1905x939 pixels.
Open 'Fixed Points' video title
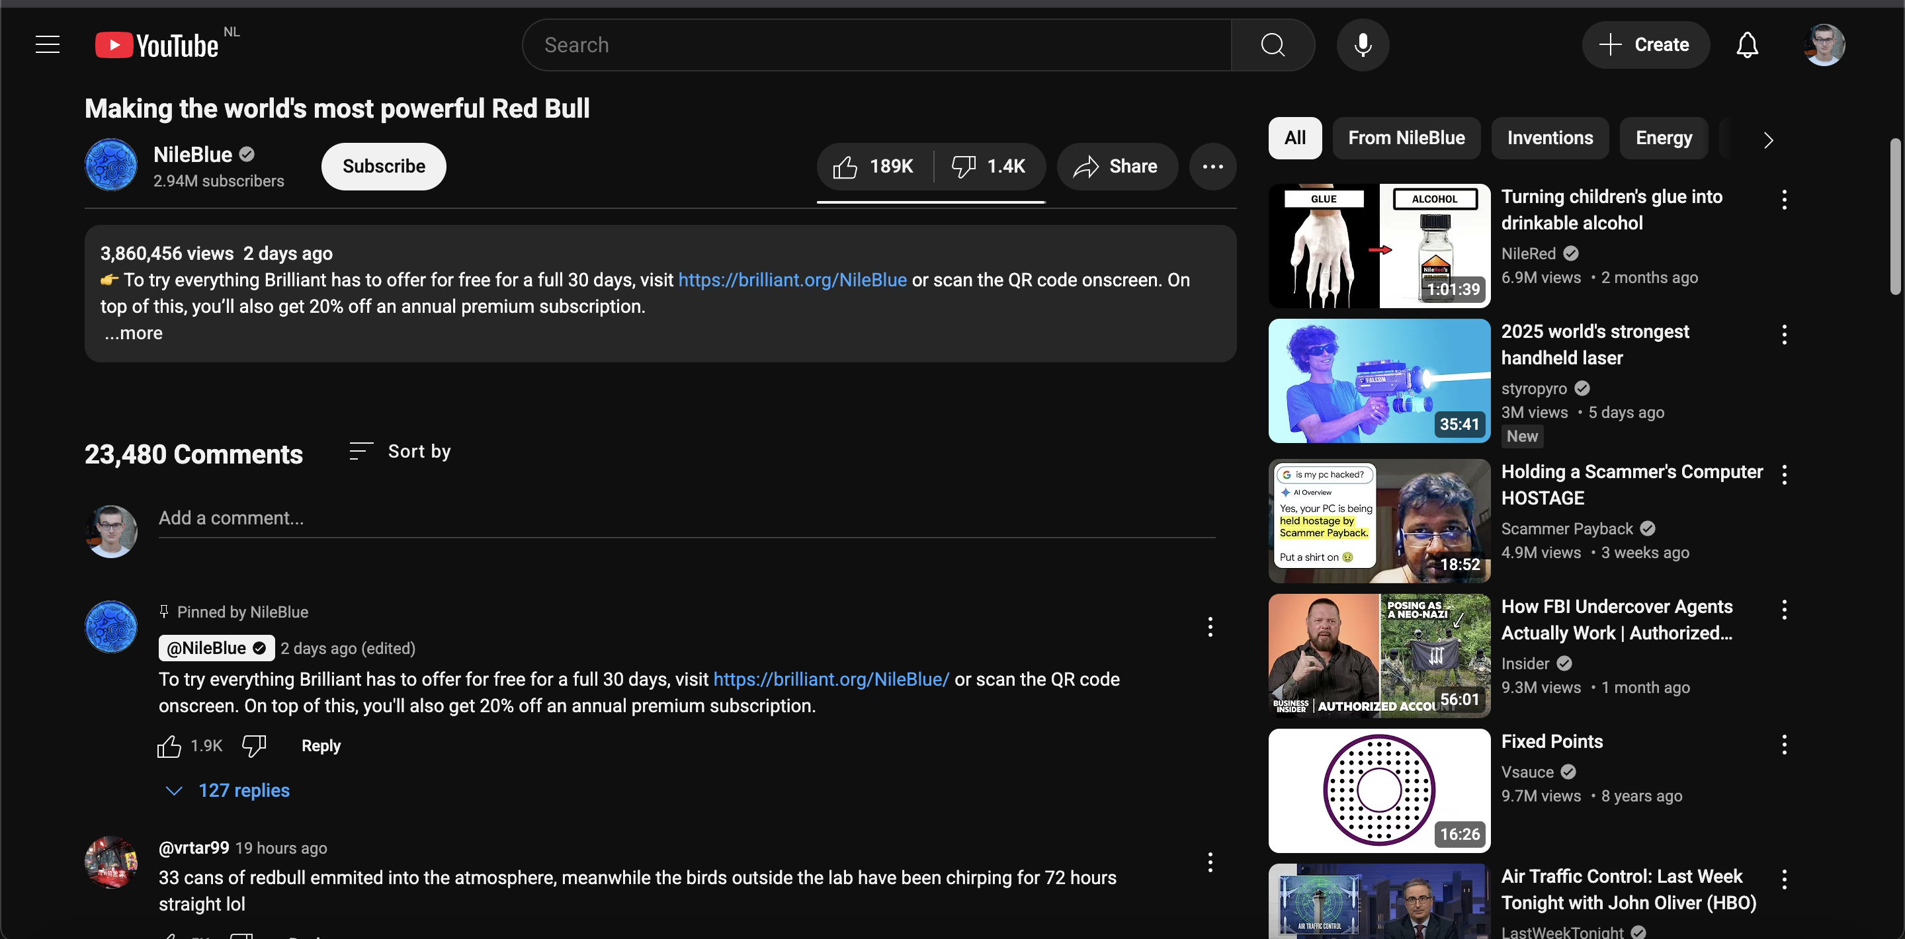point(1552,741)
